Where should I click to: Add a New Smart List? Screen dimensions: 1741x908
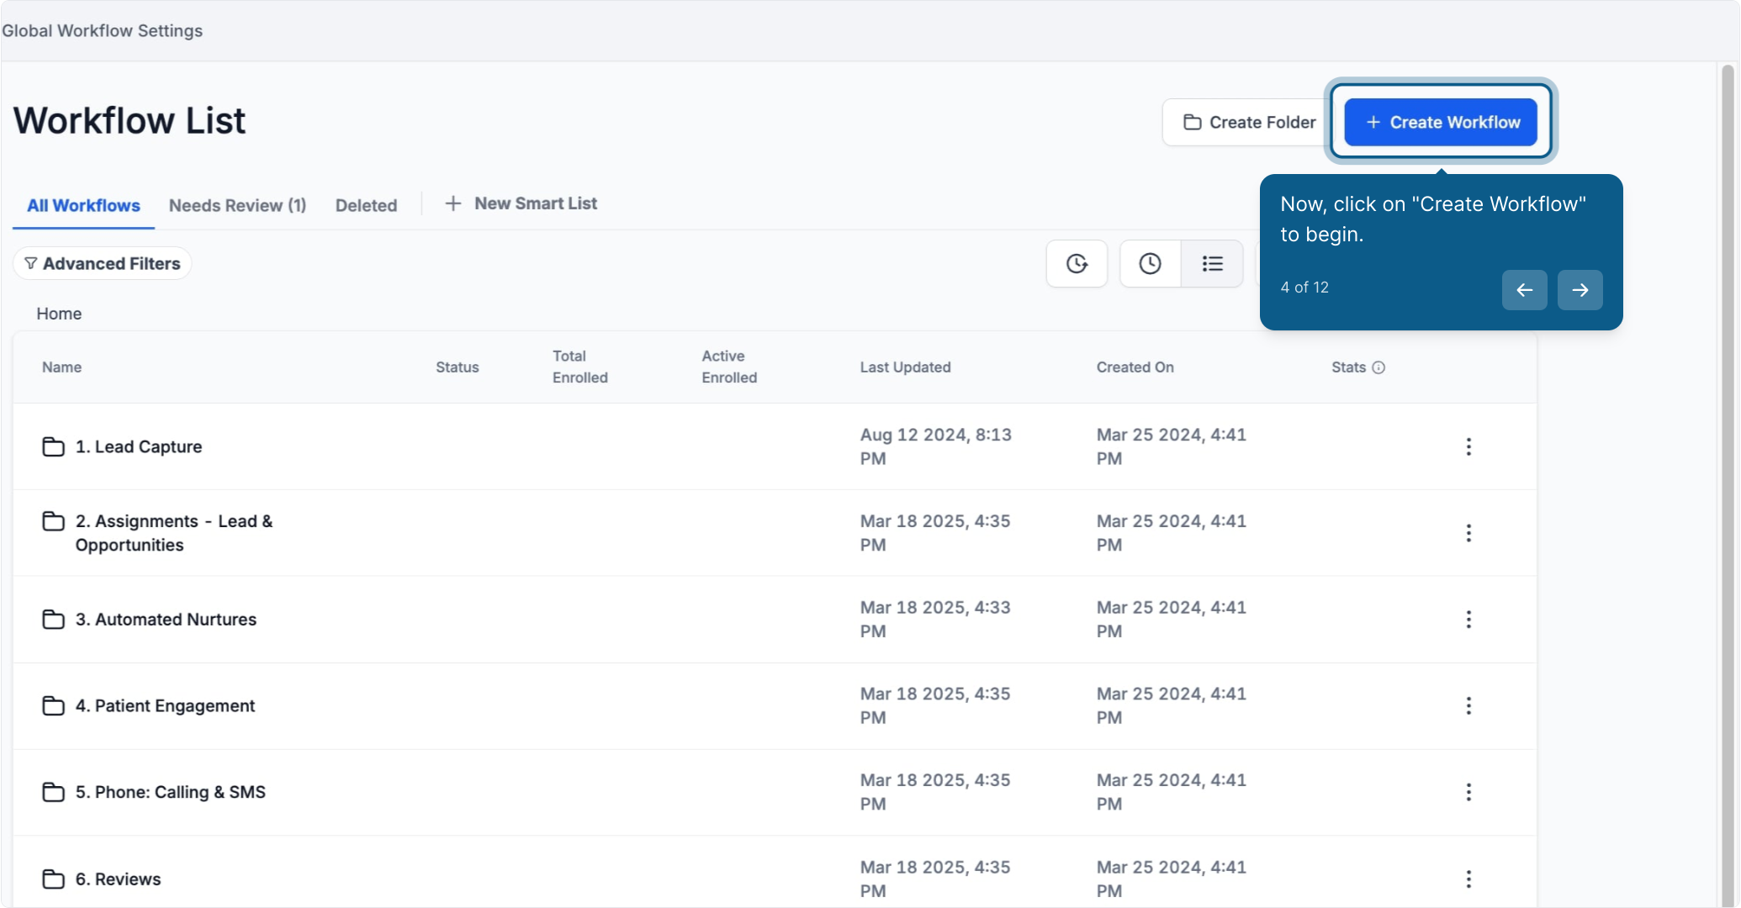coord(521,203)
